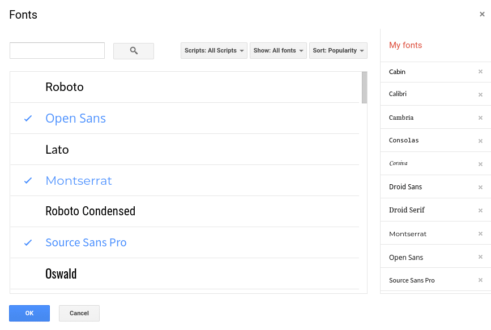The image size is (491, 330).
Task: Remove Droid Serif from My fonts
Action: (480, 210)
